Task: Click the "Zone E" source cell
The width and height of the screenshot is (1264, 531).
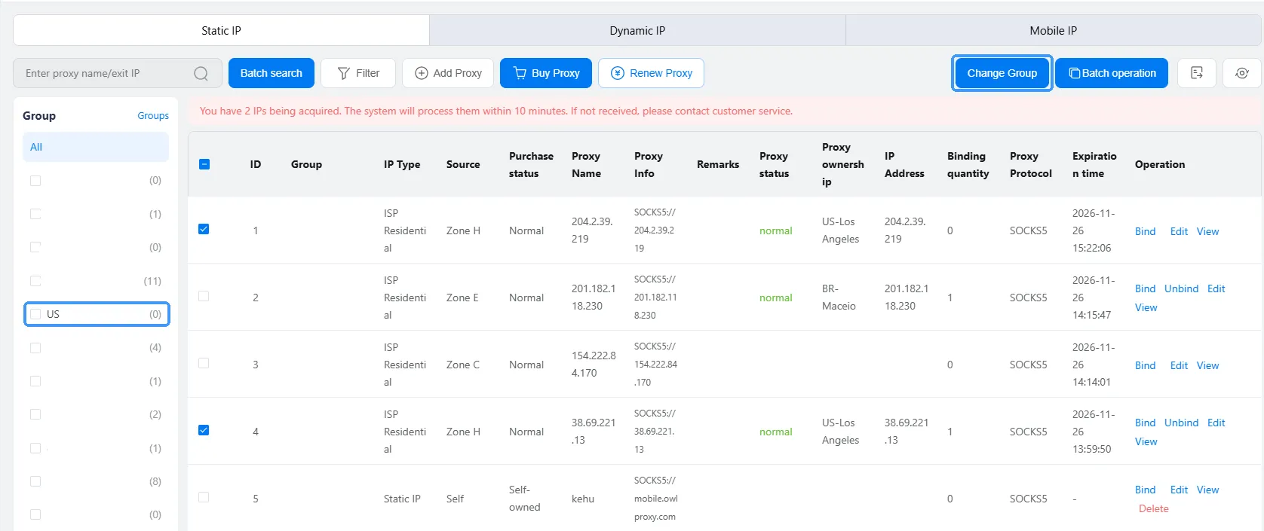Action: (x=462, y=298)
